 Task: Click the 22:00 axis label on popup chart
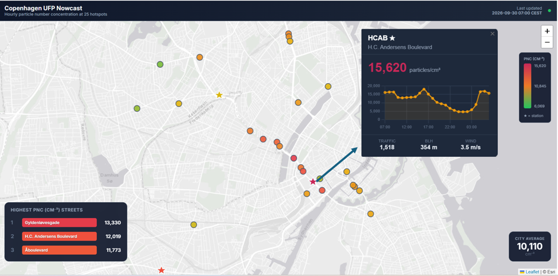450,127
